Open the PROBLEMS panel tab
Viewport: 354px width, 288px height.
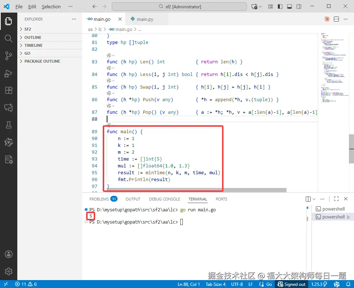click(103, 199)
